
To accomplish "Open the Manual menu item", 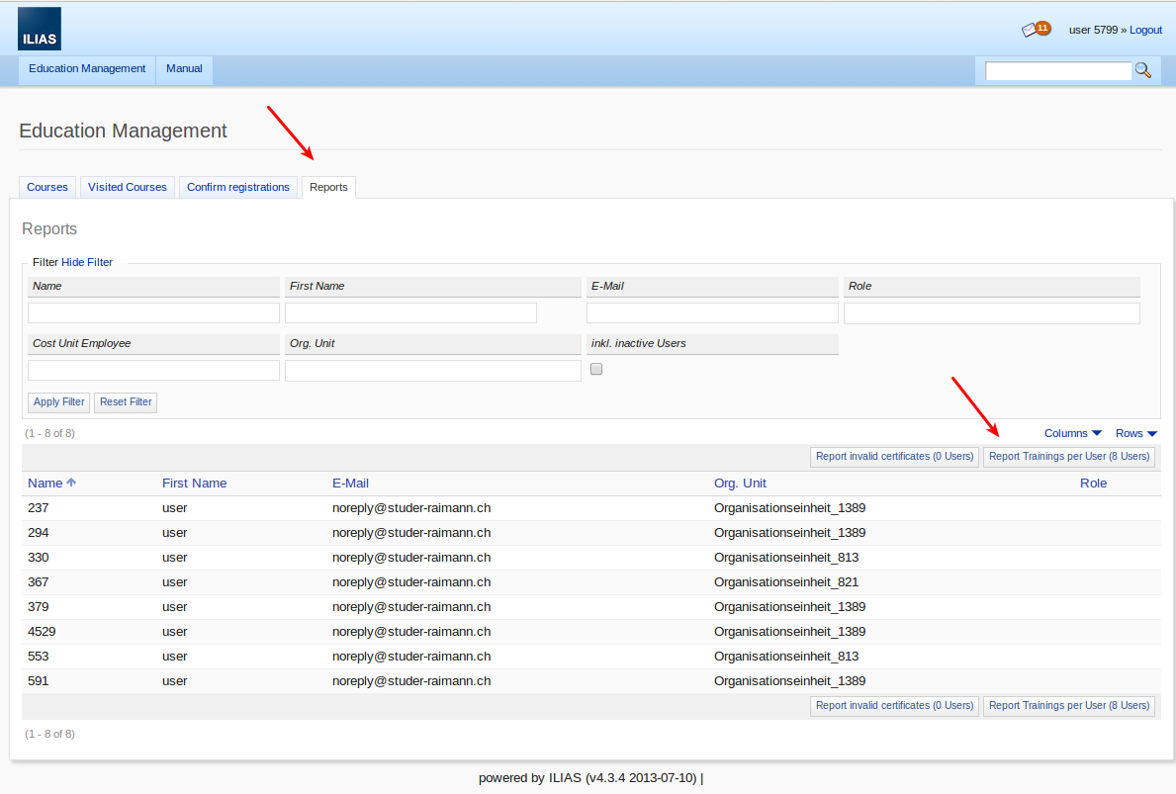I will (184, 69).
